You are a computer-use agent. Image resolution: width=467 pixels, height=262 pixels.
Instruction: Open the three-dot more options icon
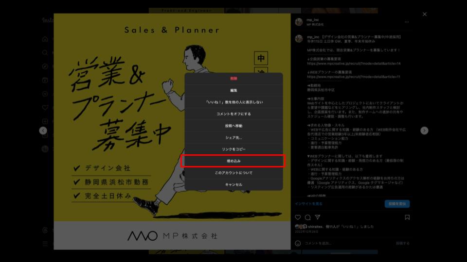407,22
